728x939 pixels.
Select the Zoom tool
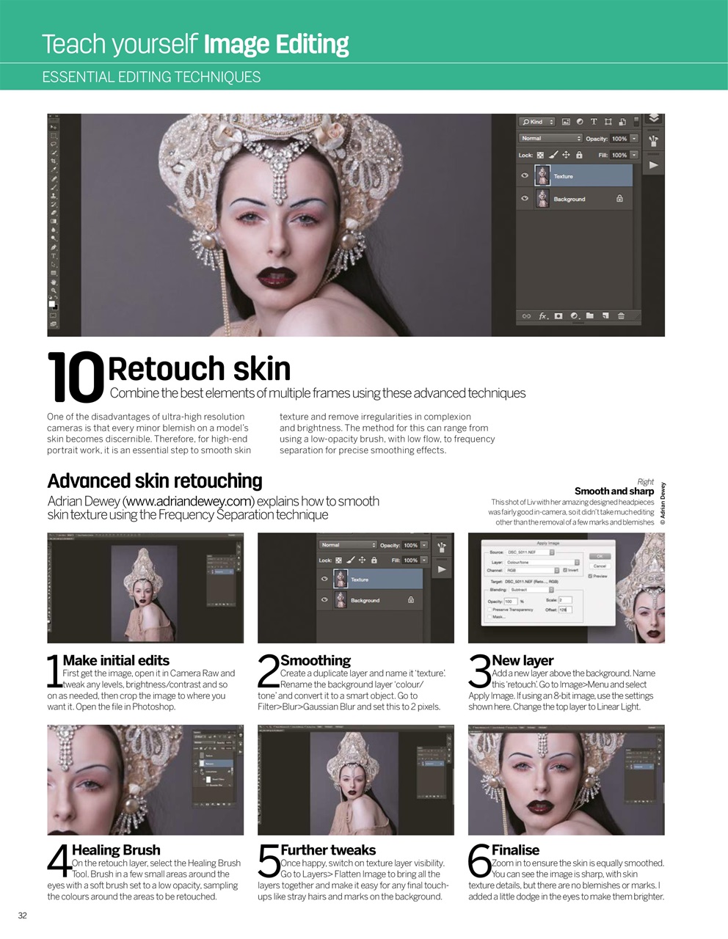pos(54,287)
